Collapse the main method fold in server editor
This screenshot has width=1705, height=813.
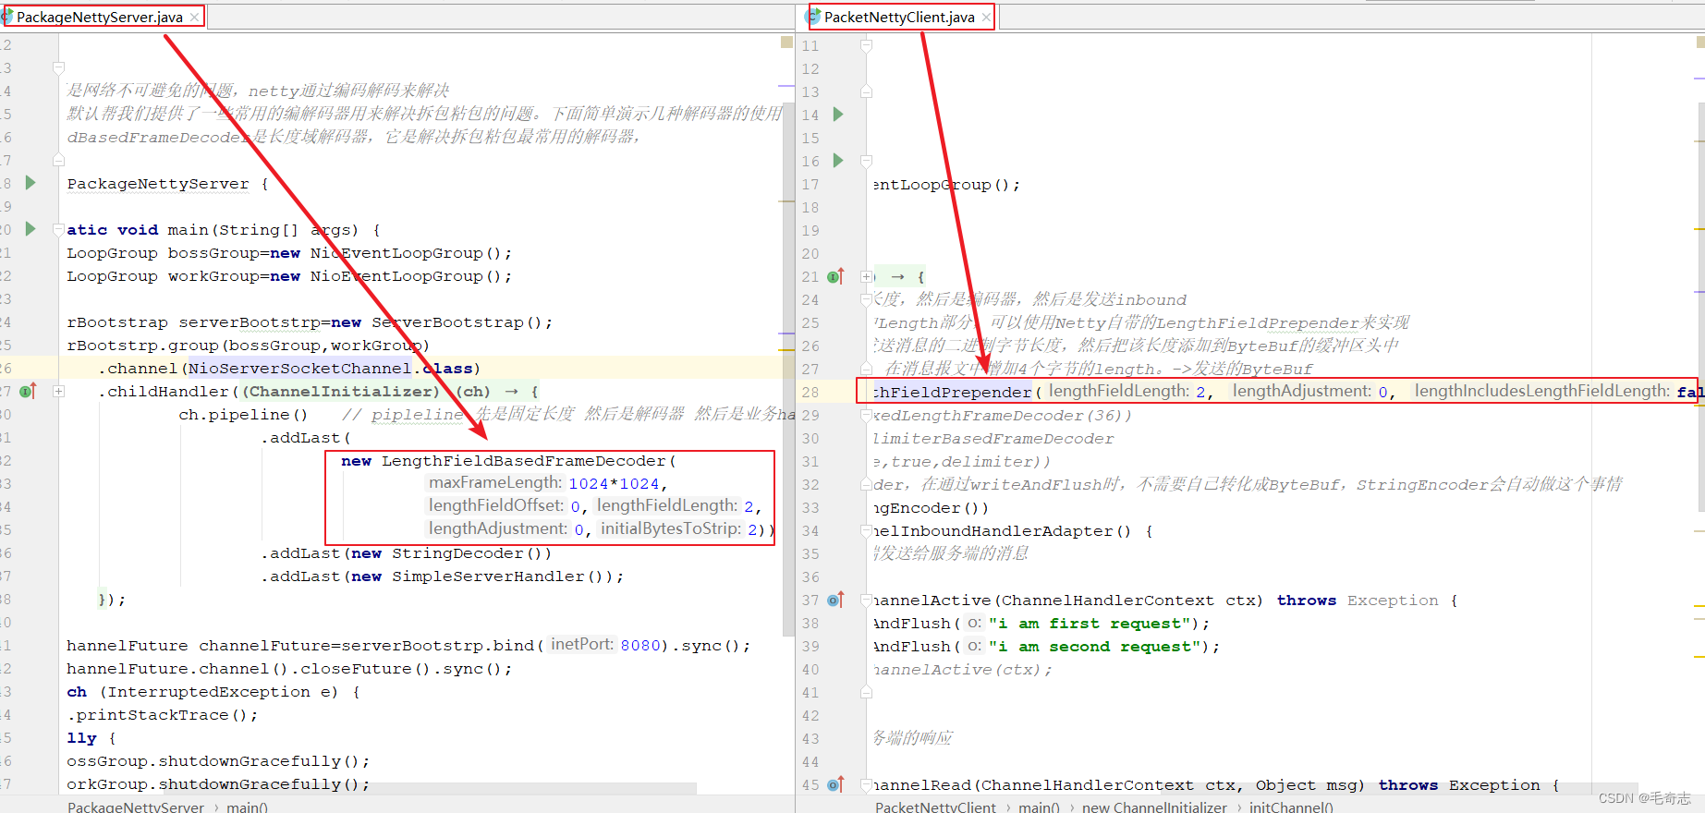(x=59, y=229)
